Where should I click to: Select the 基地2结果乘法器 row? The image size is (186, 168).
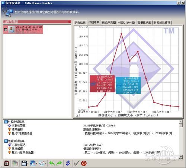(x=91, y=133)
